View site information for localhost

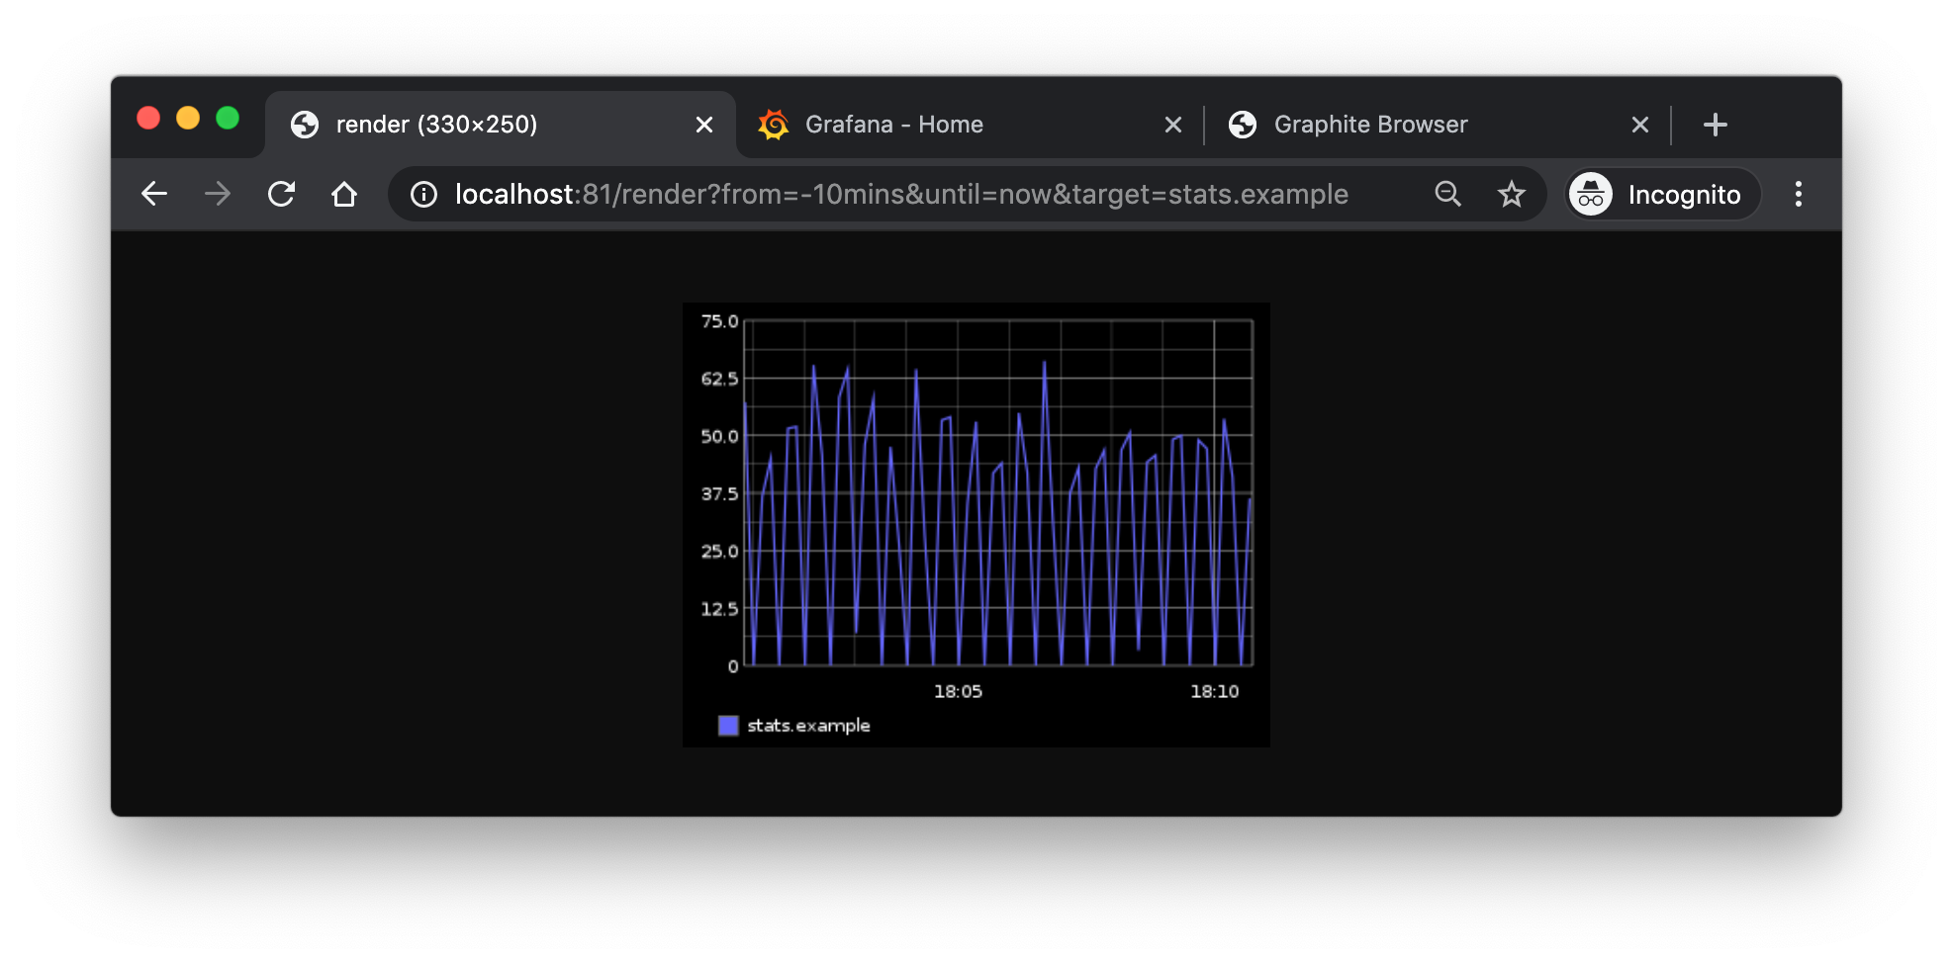click(424, 195)
